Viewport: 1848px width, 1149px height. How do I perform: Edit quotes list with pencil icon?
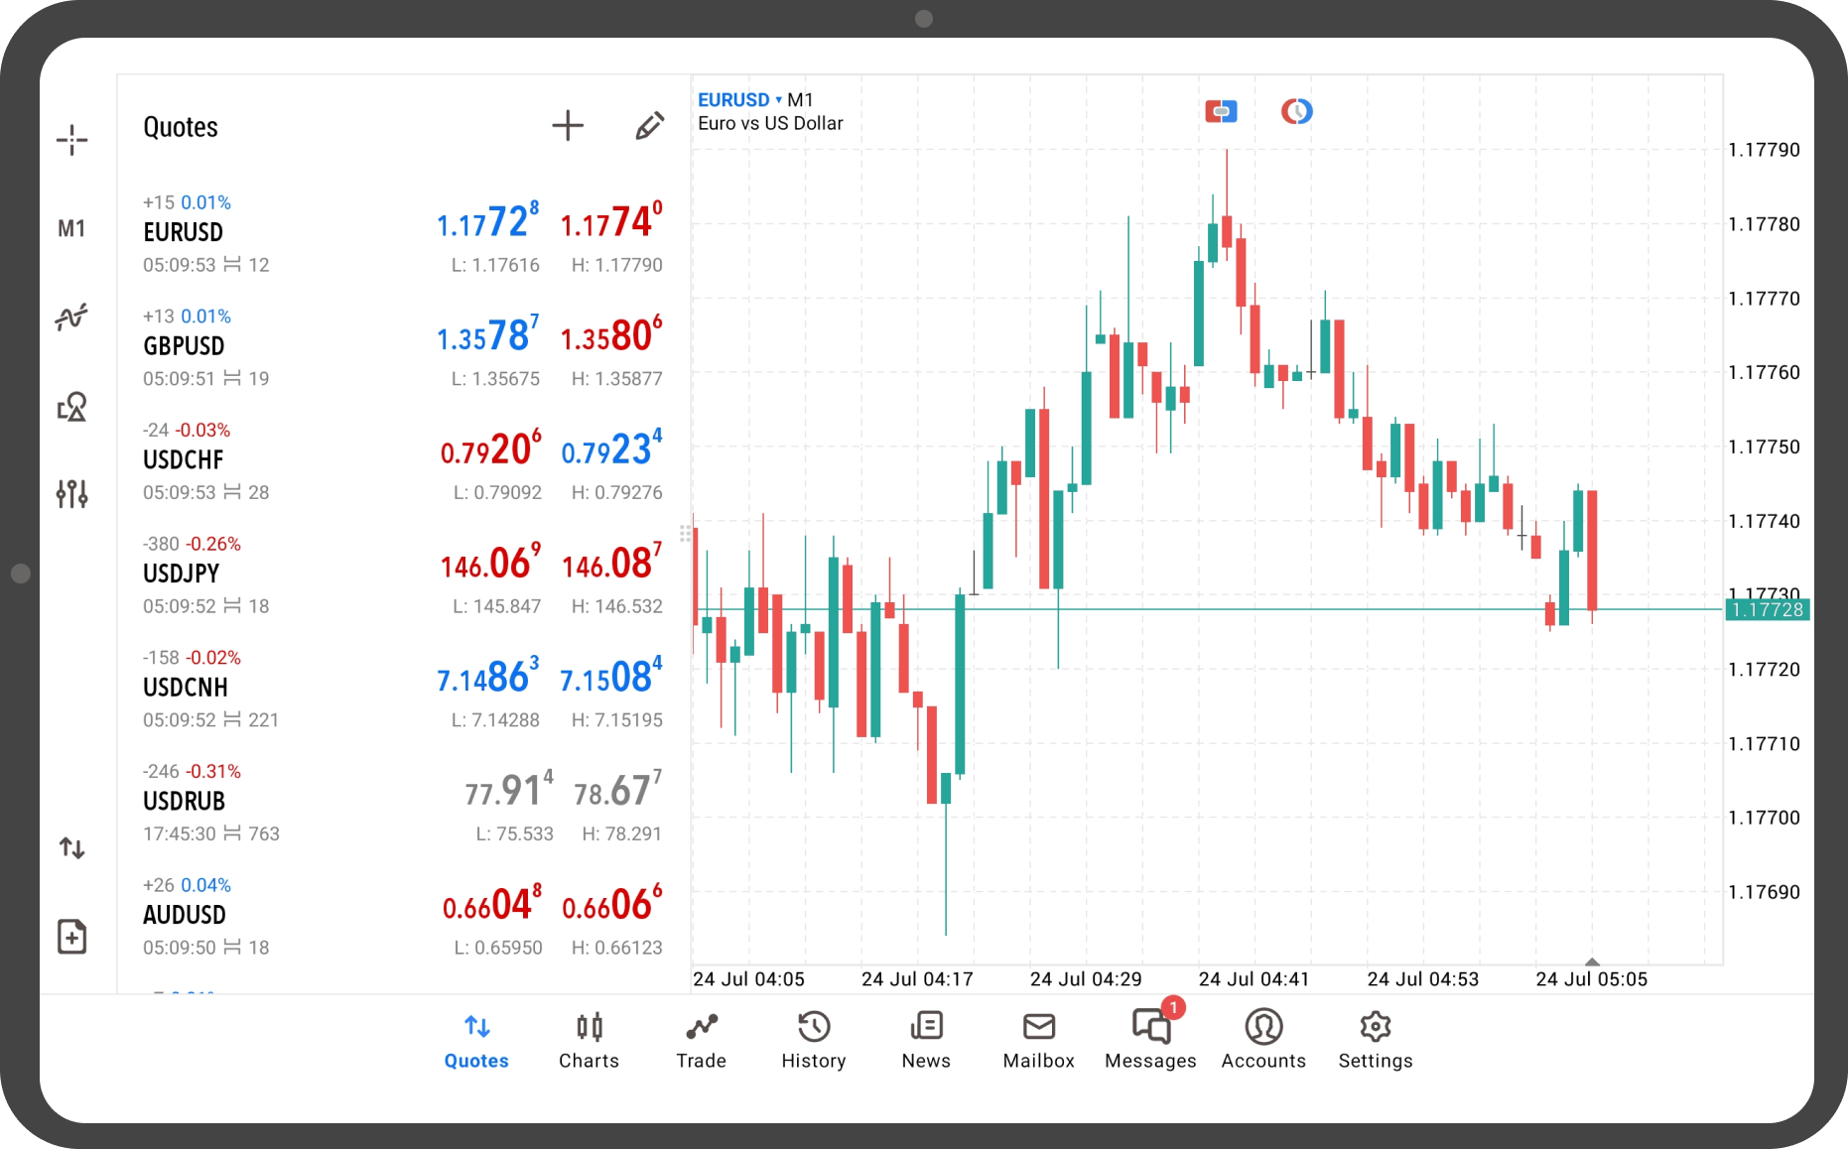click(x=650, y=126)
